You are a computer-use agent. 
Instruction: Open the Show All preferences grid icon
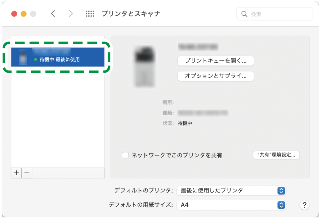pos(90,14)
